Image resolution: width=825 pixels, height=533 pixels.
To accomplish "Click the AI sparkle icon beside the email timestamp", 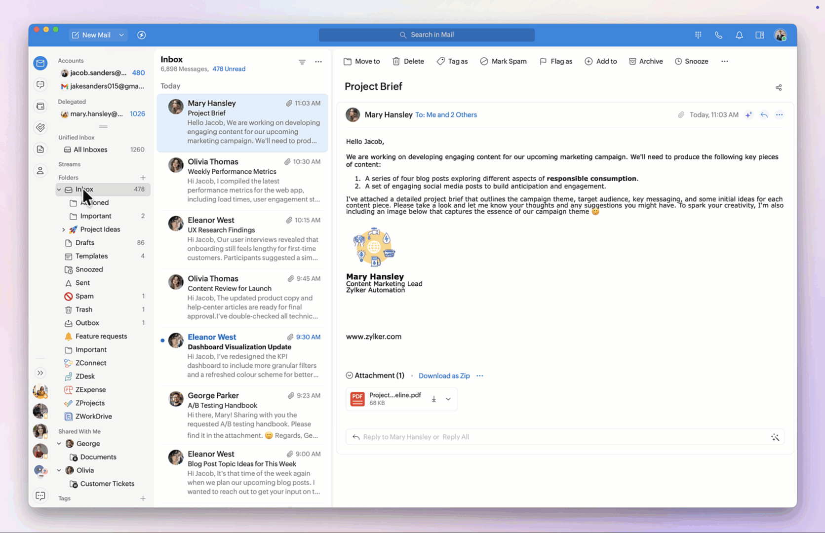I will tap(749, 115).
